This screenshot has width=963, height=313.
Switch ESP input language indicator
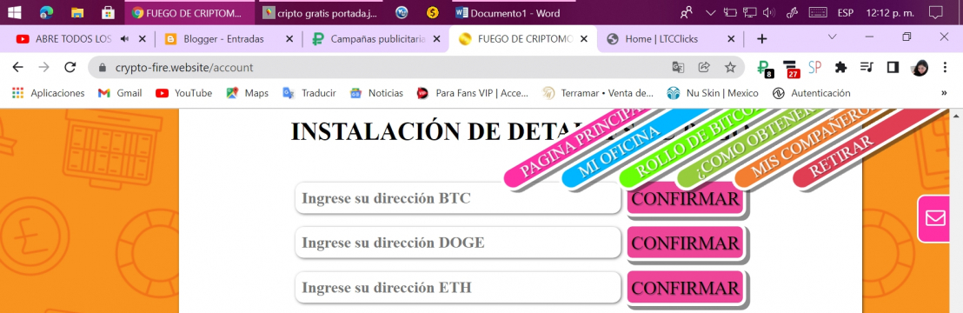click(846, 12)
